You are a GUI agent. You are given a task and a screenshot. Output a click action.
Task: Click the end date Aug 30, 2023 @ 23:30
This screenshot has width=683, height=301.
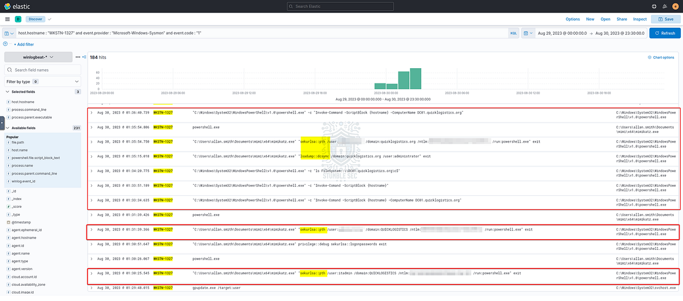click(619, 34)
